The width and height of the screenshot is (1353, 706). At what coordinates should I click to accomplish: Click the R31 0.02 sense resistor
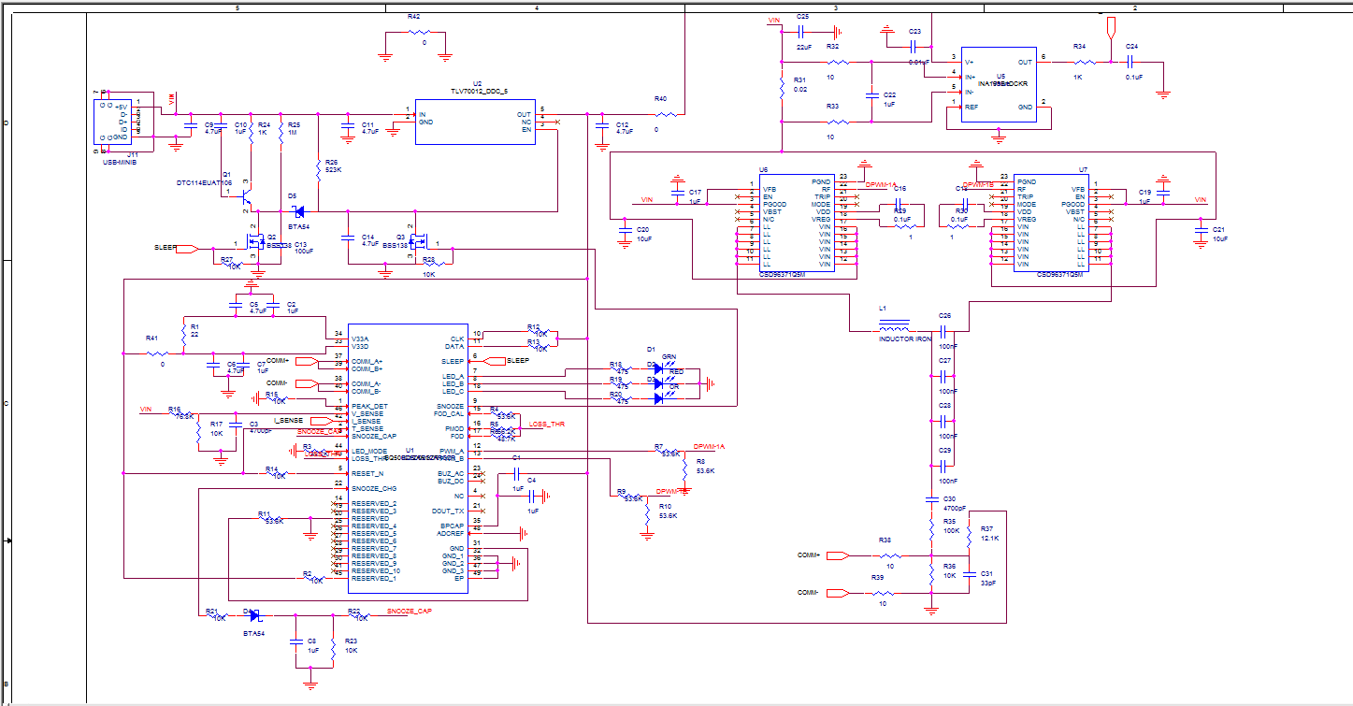click(781, 88)
